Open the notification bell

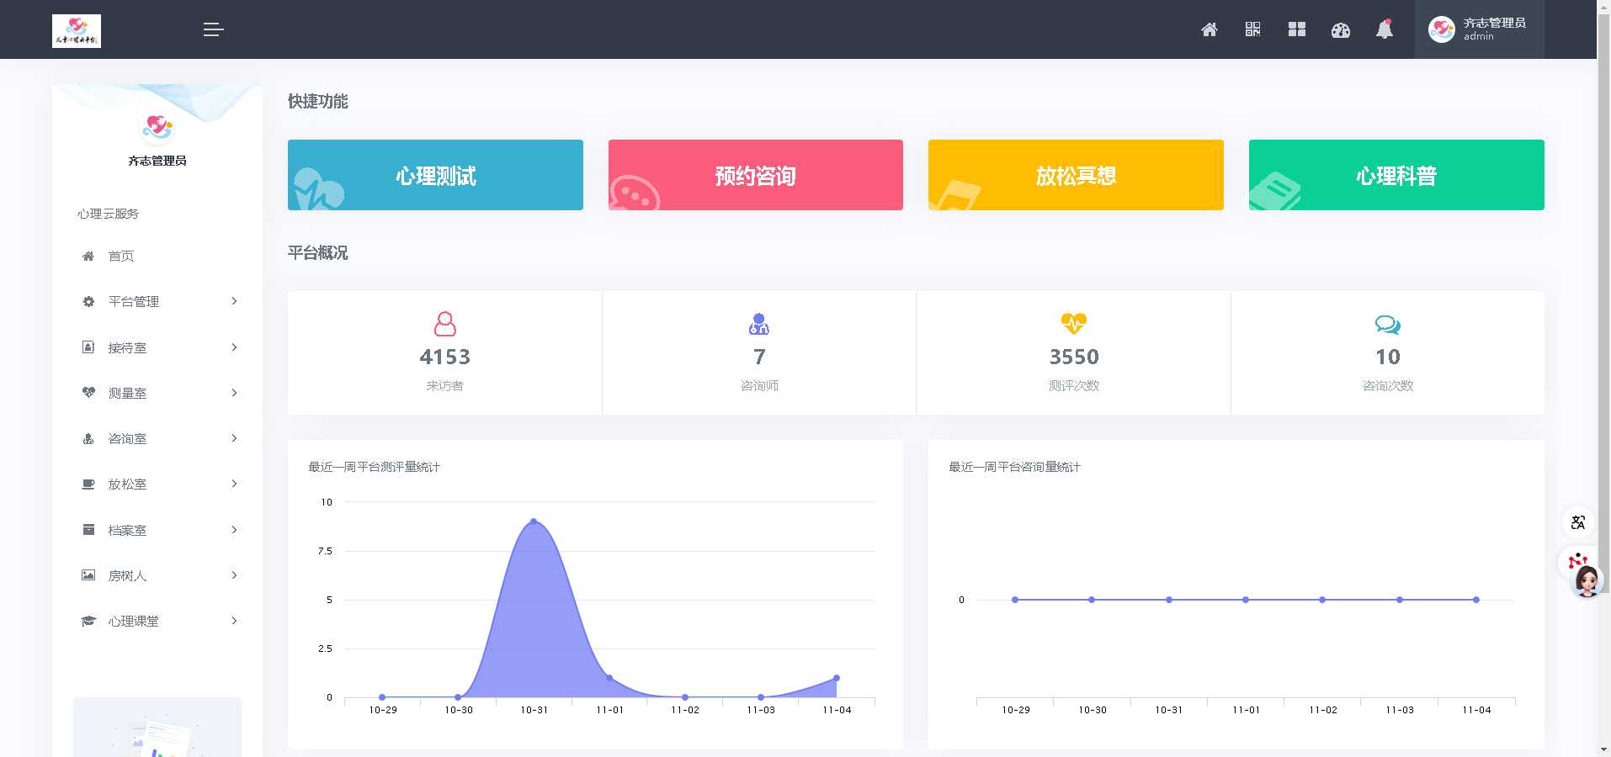point(1384,30)
